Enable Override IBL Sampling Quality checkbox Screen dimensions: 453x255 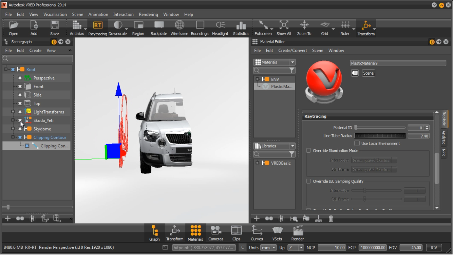[x=309, y=181]
